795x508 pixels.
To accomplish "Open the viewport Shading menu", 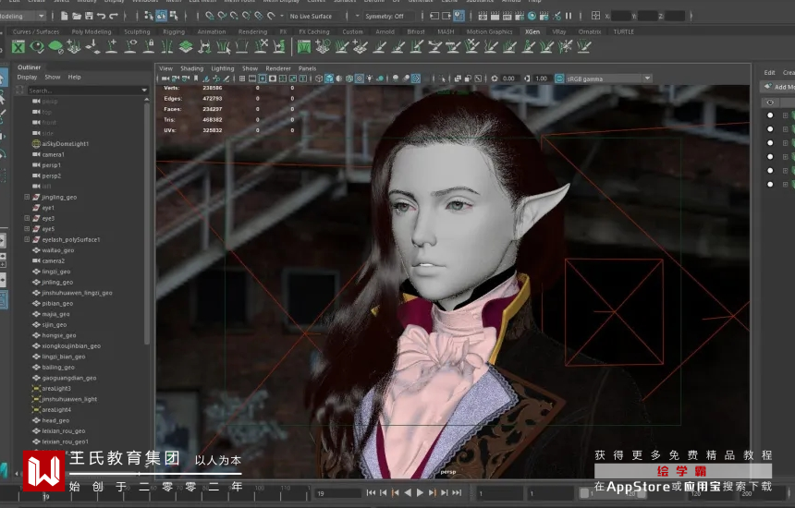I will coord(191,68).
